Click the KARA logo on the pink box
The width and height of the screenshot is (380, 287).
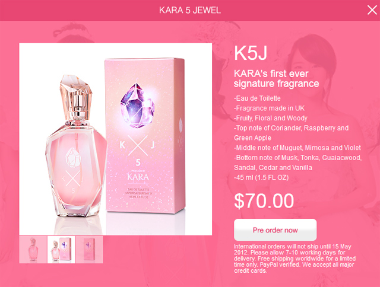138,177
